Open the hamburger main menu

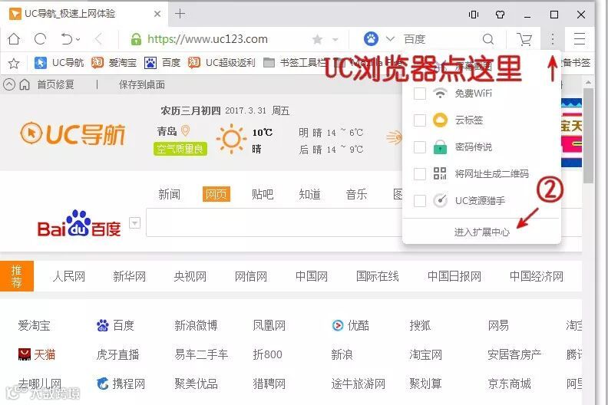click(x=580, y=39)
